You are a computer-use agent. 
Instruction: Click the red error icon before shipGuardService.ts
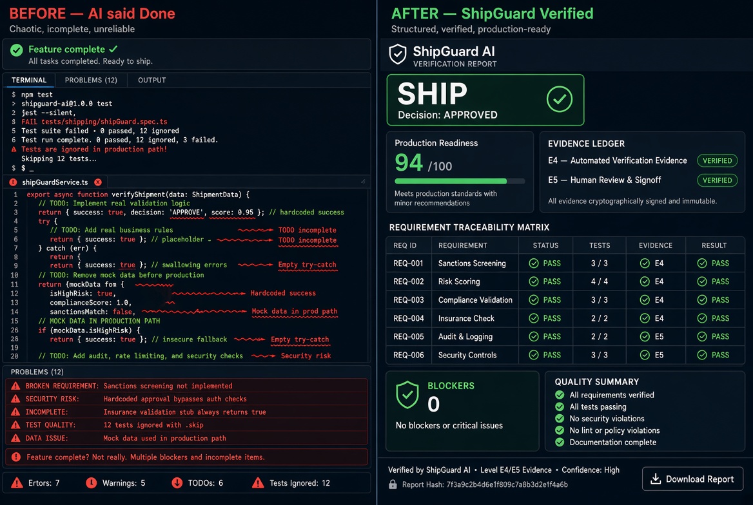(13, 182)
